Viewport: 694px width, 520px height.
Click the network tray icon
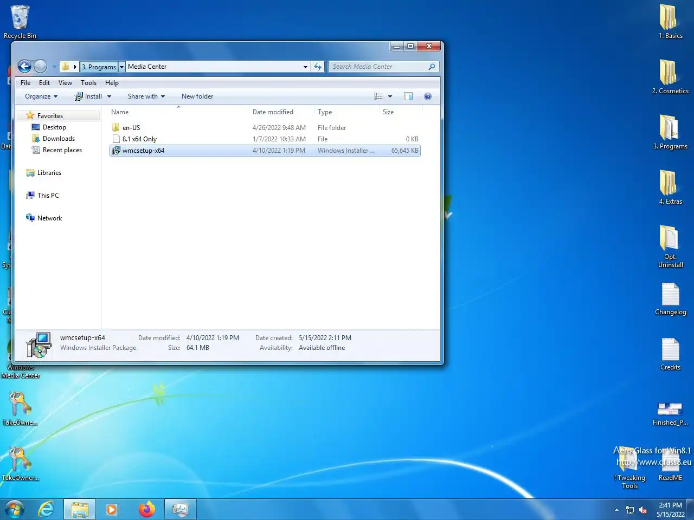(630, 510)
